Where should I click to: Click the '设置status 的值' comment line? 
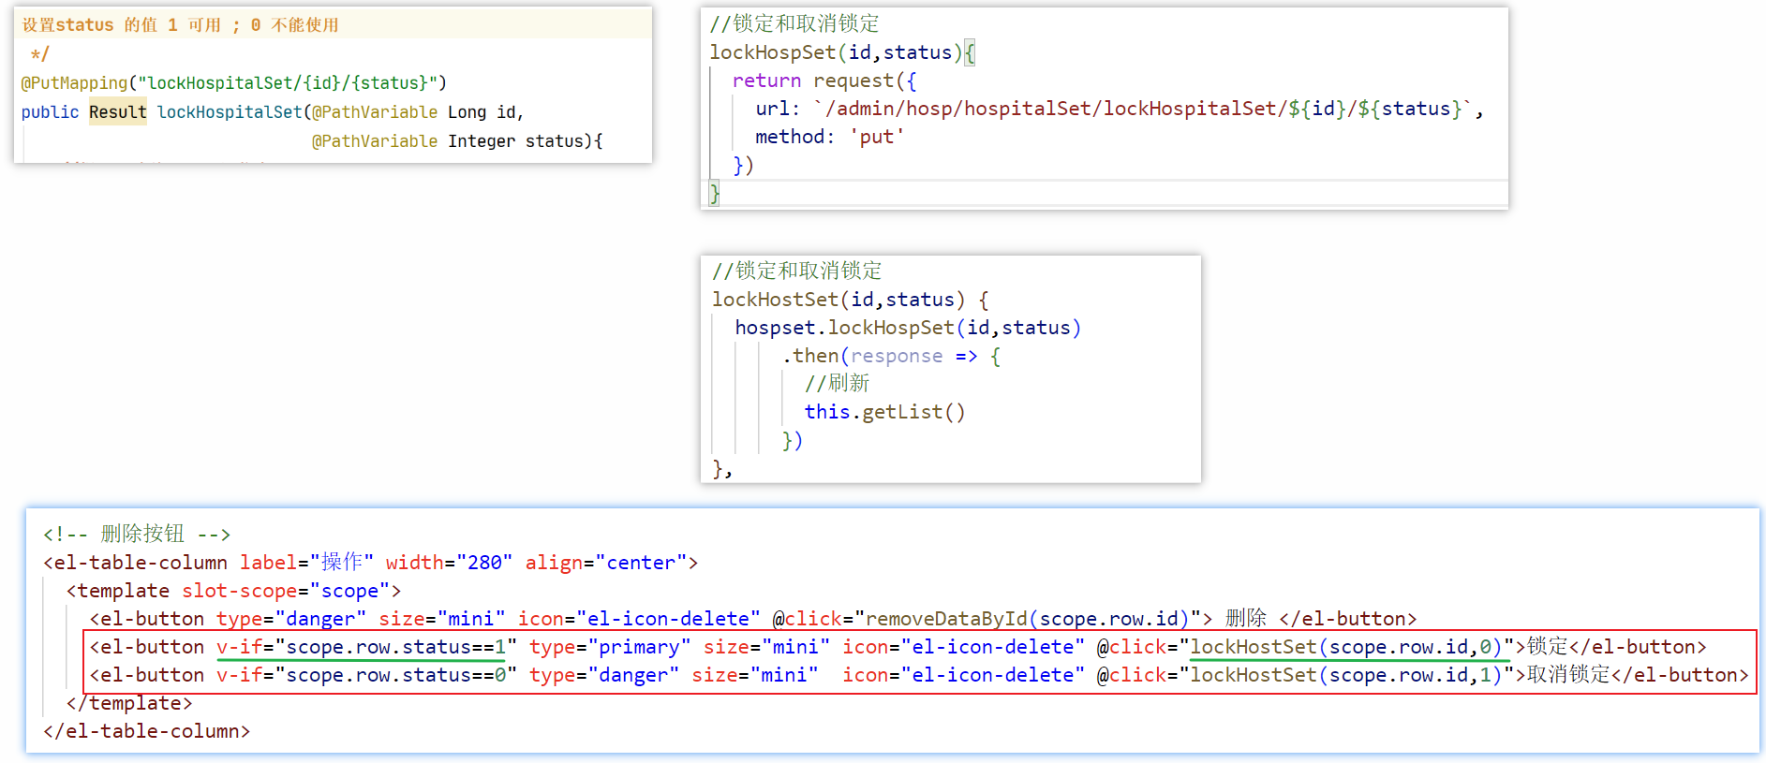point(181,25)
